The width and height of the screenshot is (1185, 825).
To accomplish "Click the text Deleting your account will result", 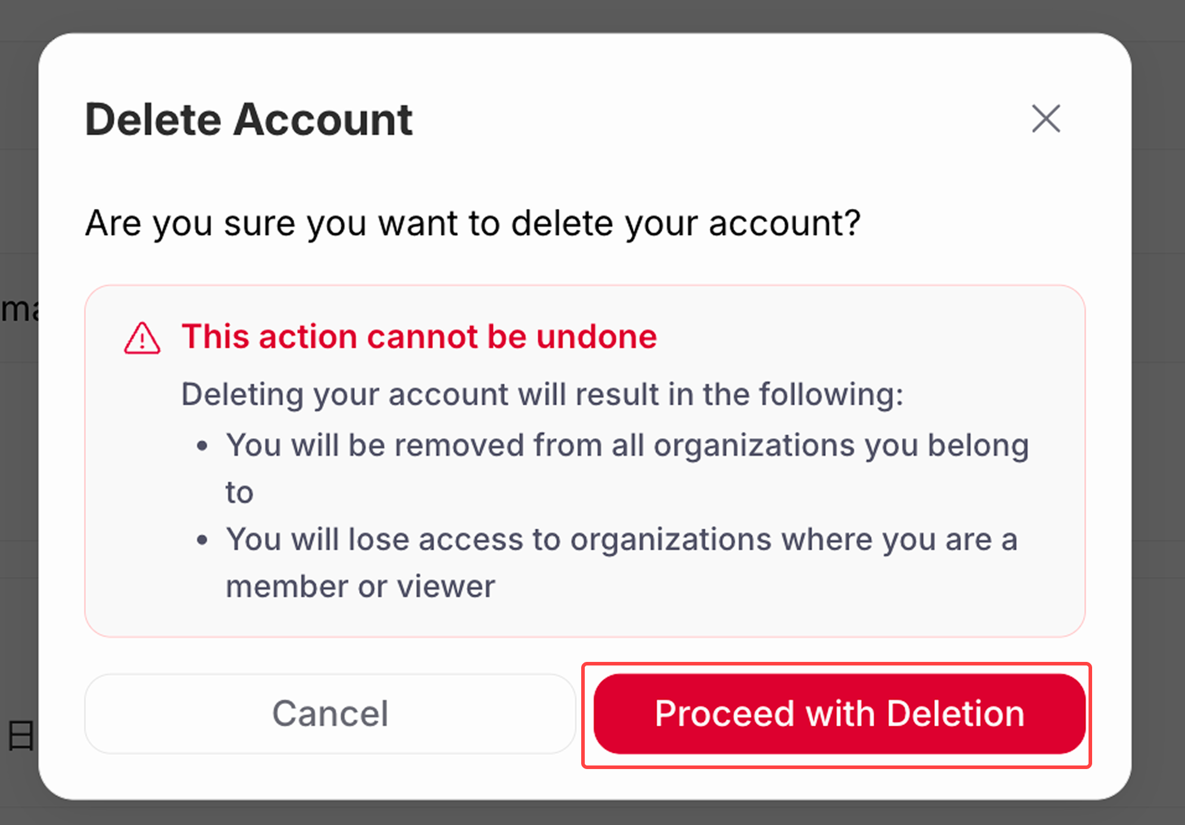I will coord(542,394).
